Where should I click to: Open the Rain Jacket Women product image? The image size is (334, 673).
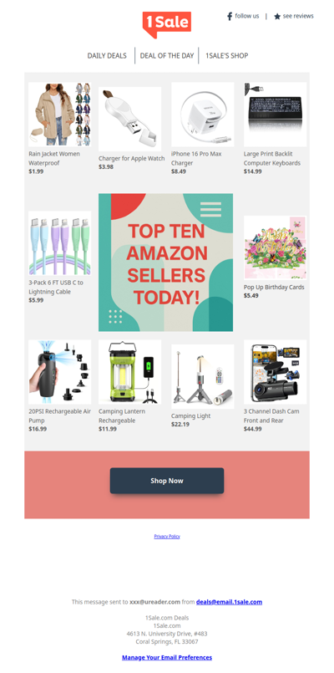[59, 115]
